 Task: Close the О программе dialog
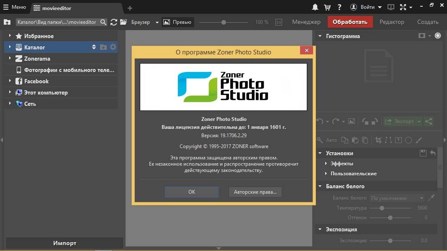(306, 51)
